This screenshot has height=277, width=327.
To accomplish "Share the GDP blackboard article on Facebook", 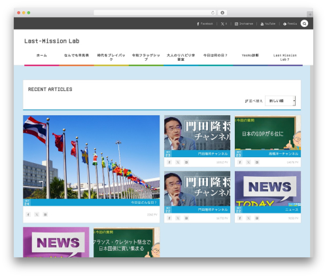I will click(240, 162).
